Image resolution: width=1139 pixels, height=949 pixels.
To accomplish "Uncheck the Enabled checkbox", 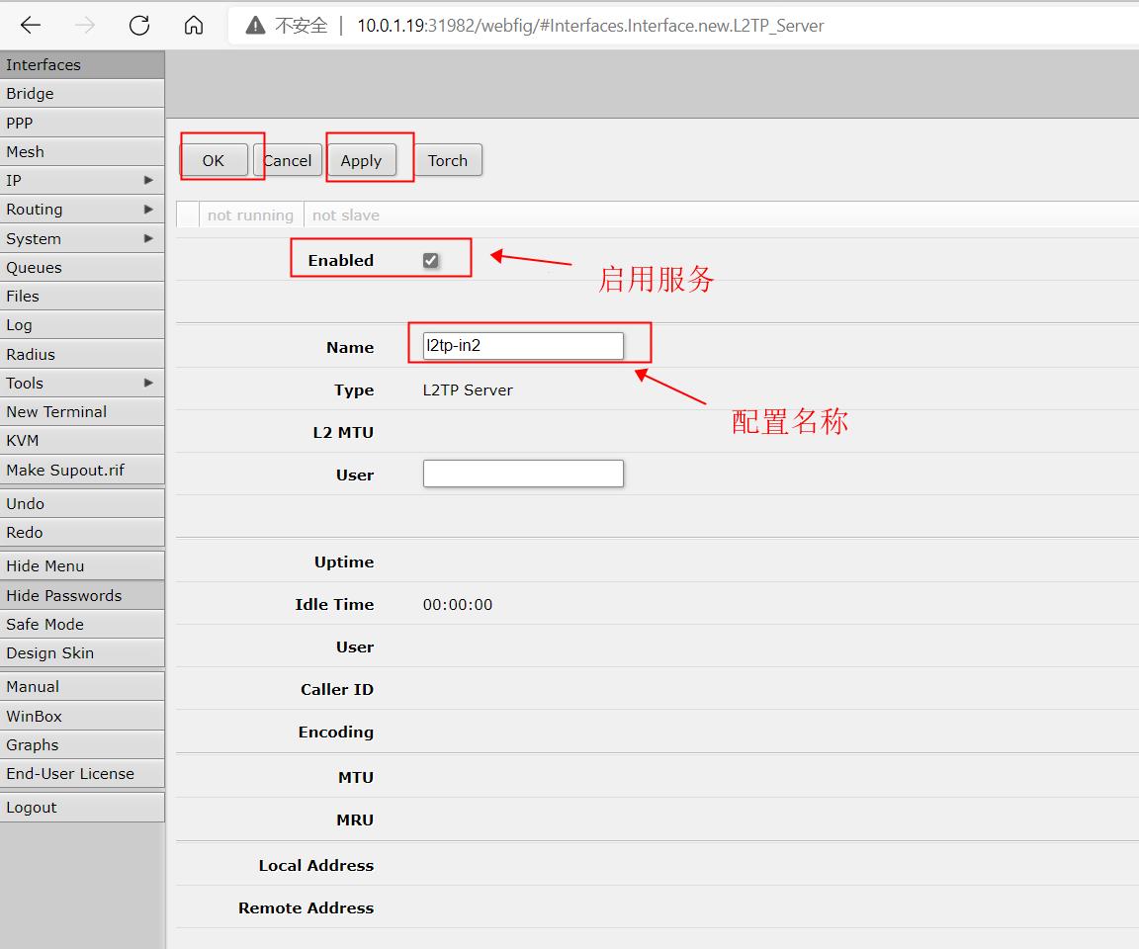I will [x=430, y=260].
